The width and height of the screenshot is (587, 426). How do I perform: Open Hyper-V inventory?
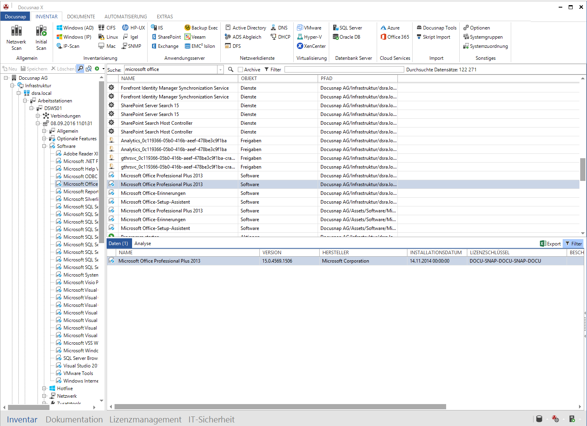point(310,37)
